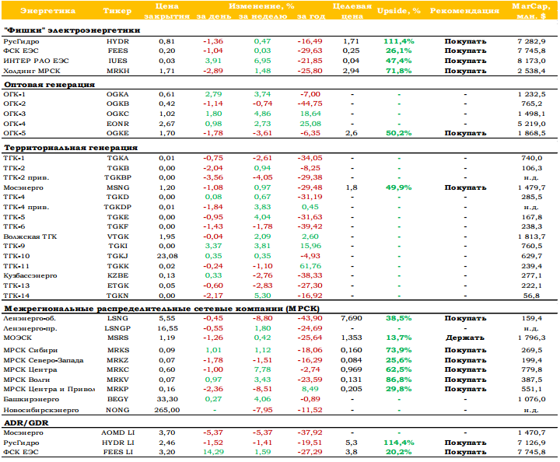Click the yearly change '61,76' for ТГК-11
Viewport: 560px width, 462px height.
click(310, 266)
